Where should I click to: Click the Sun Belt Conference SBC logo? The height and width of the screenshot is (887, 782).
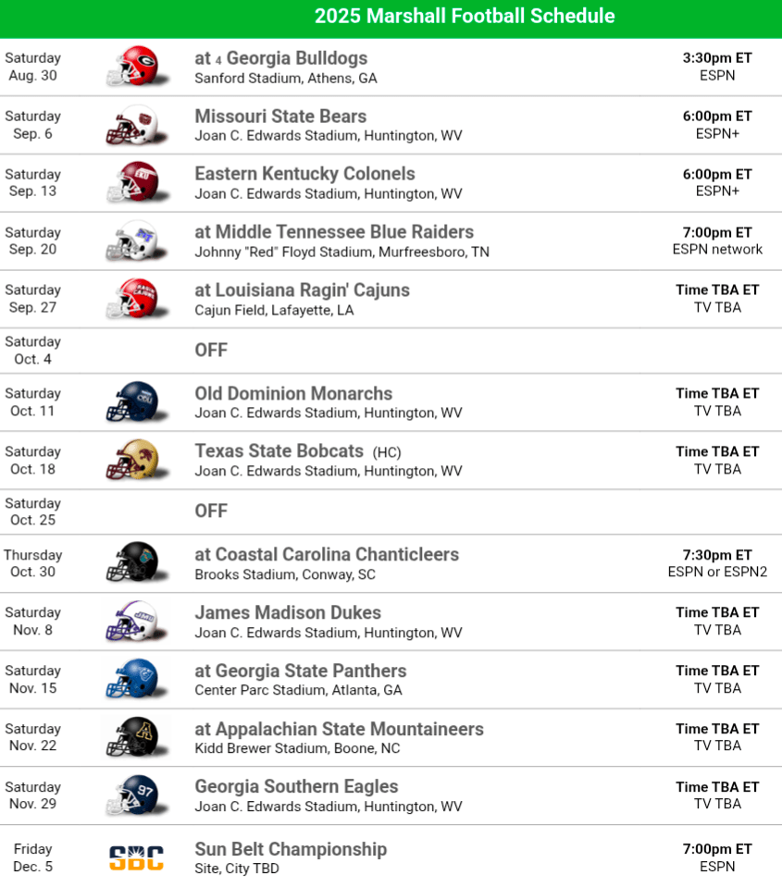point(136,857)
